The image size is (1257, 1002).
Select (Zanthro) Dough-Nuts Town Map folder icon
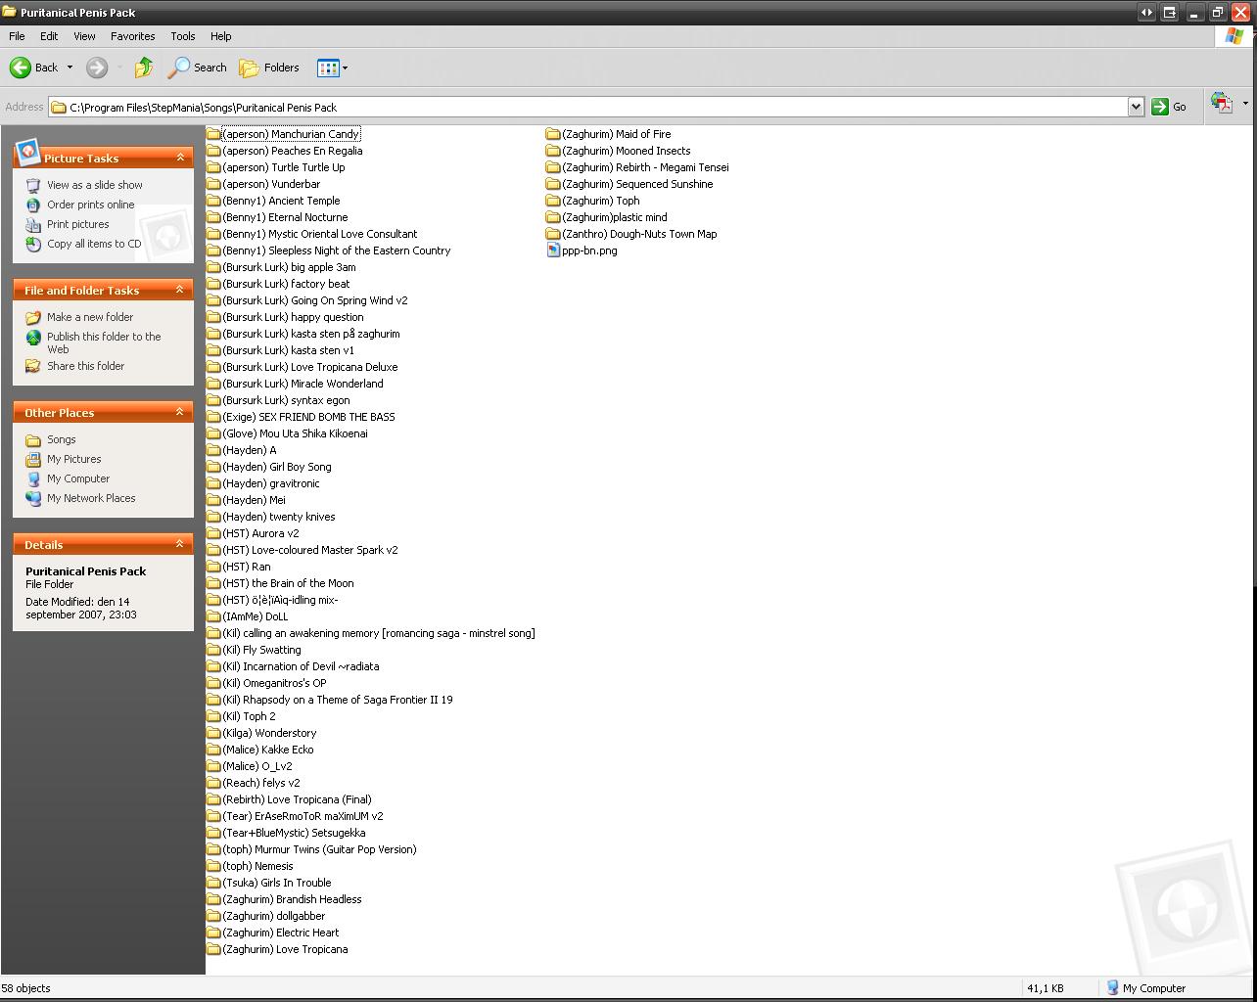[x=553, y=234]
